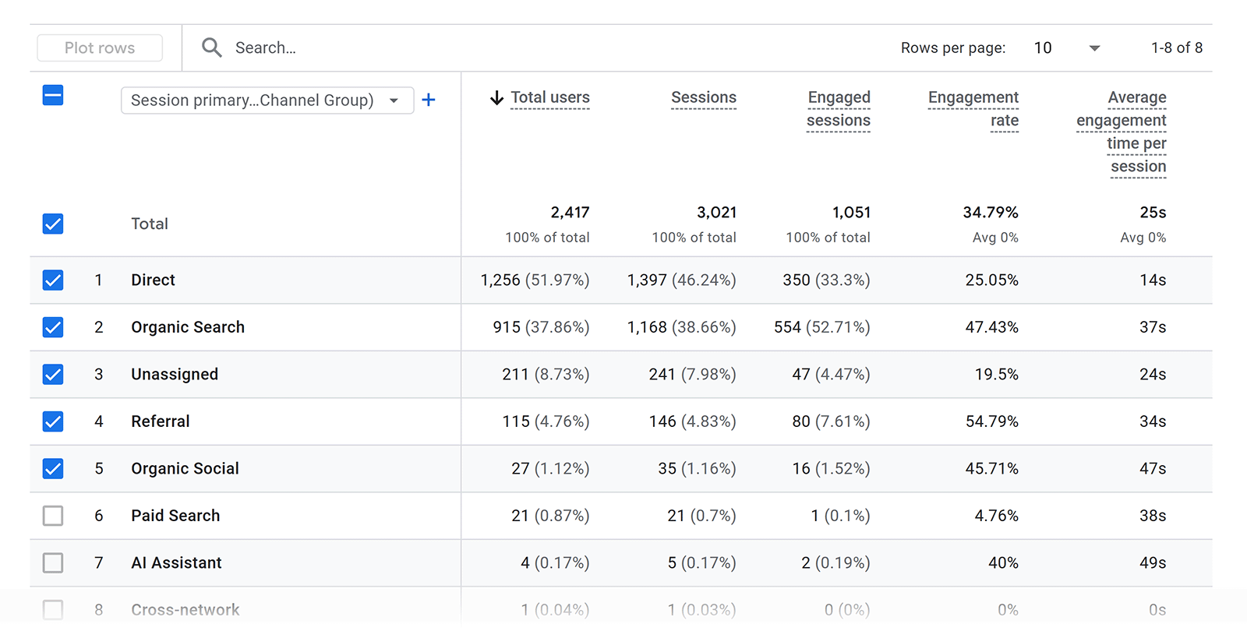Uncheck the Organic Search row checkbox
This screenshot has height=638, width=1247.
pyautogui.click(x=53, y=327)
